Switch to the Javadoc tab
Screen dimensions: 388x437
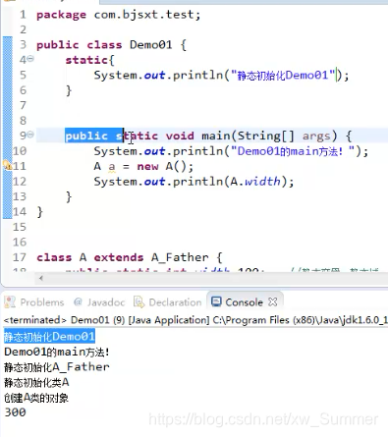point(99,302)
